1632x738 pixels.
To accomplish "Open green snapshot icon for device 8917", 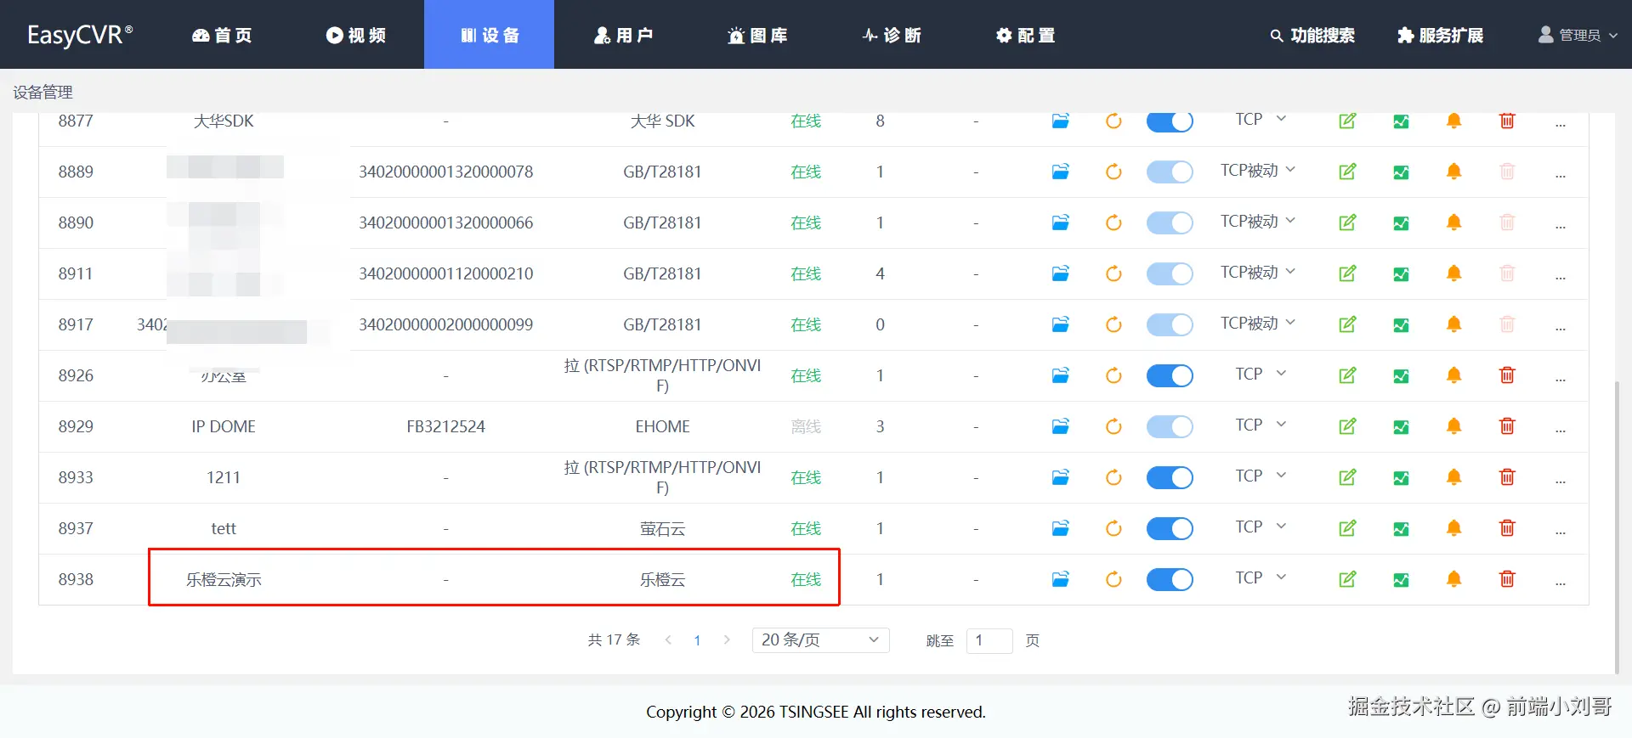I will point(1401,325).
